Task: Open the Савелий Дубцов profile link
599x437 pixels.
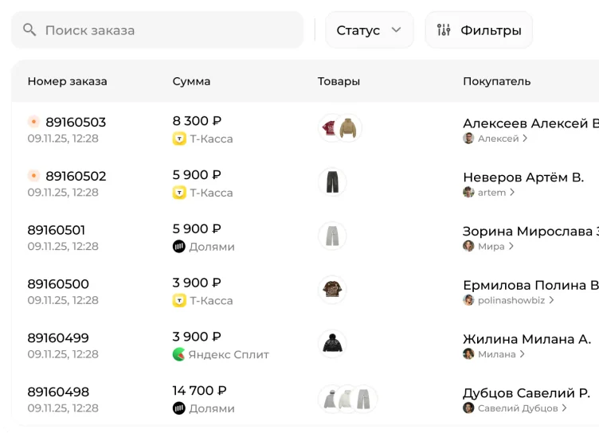Action: pos(518,408)
